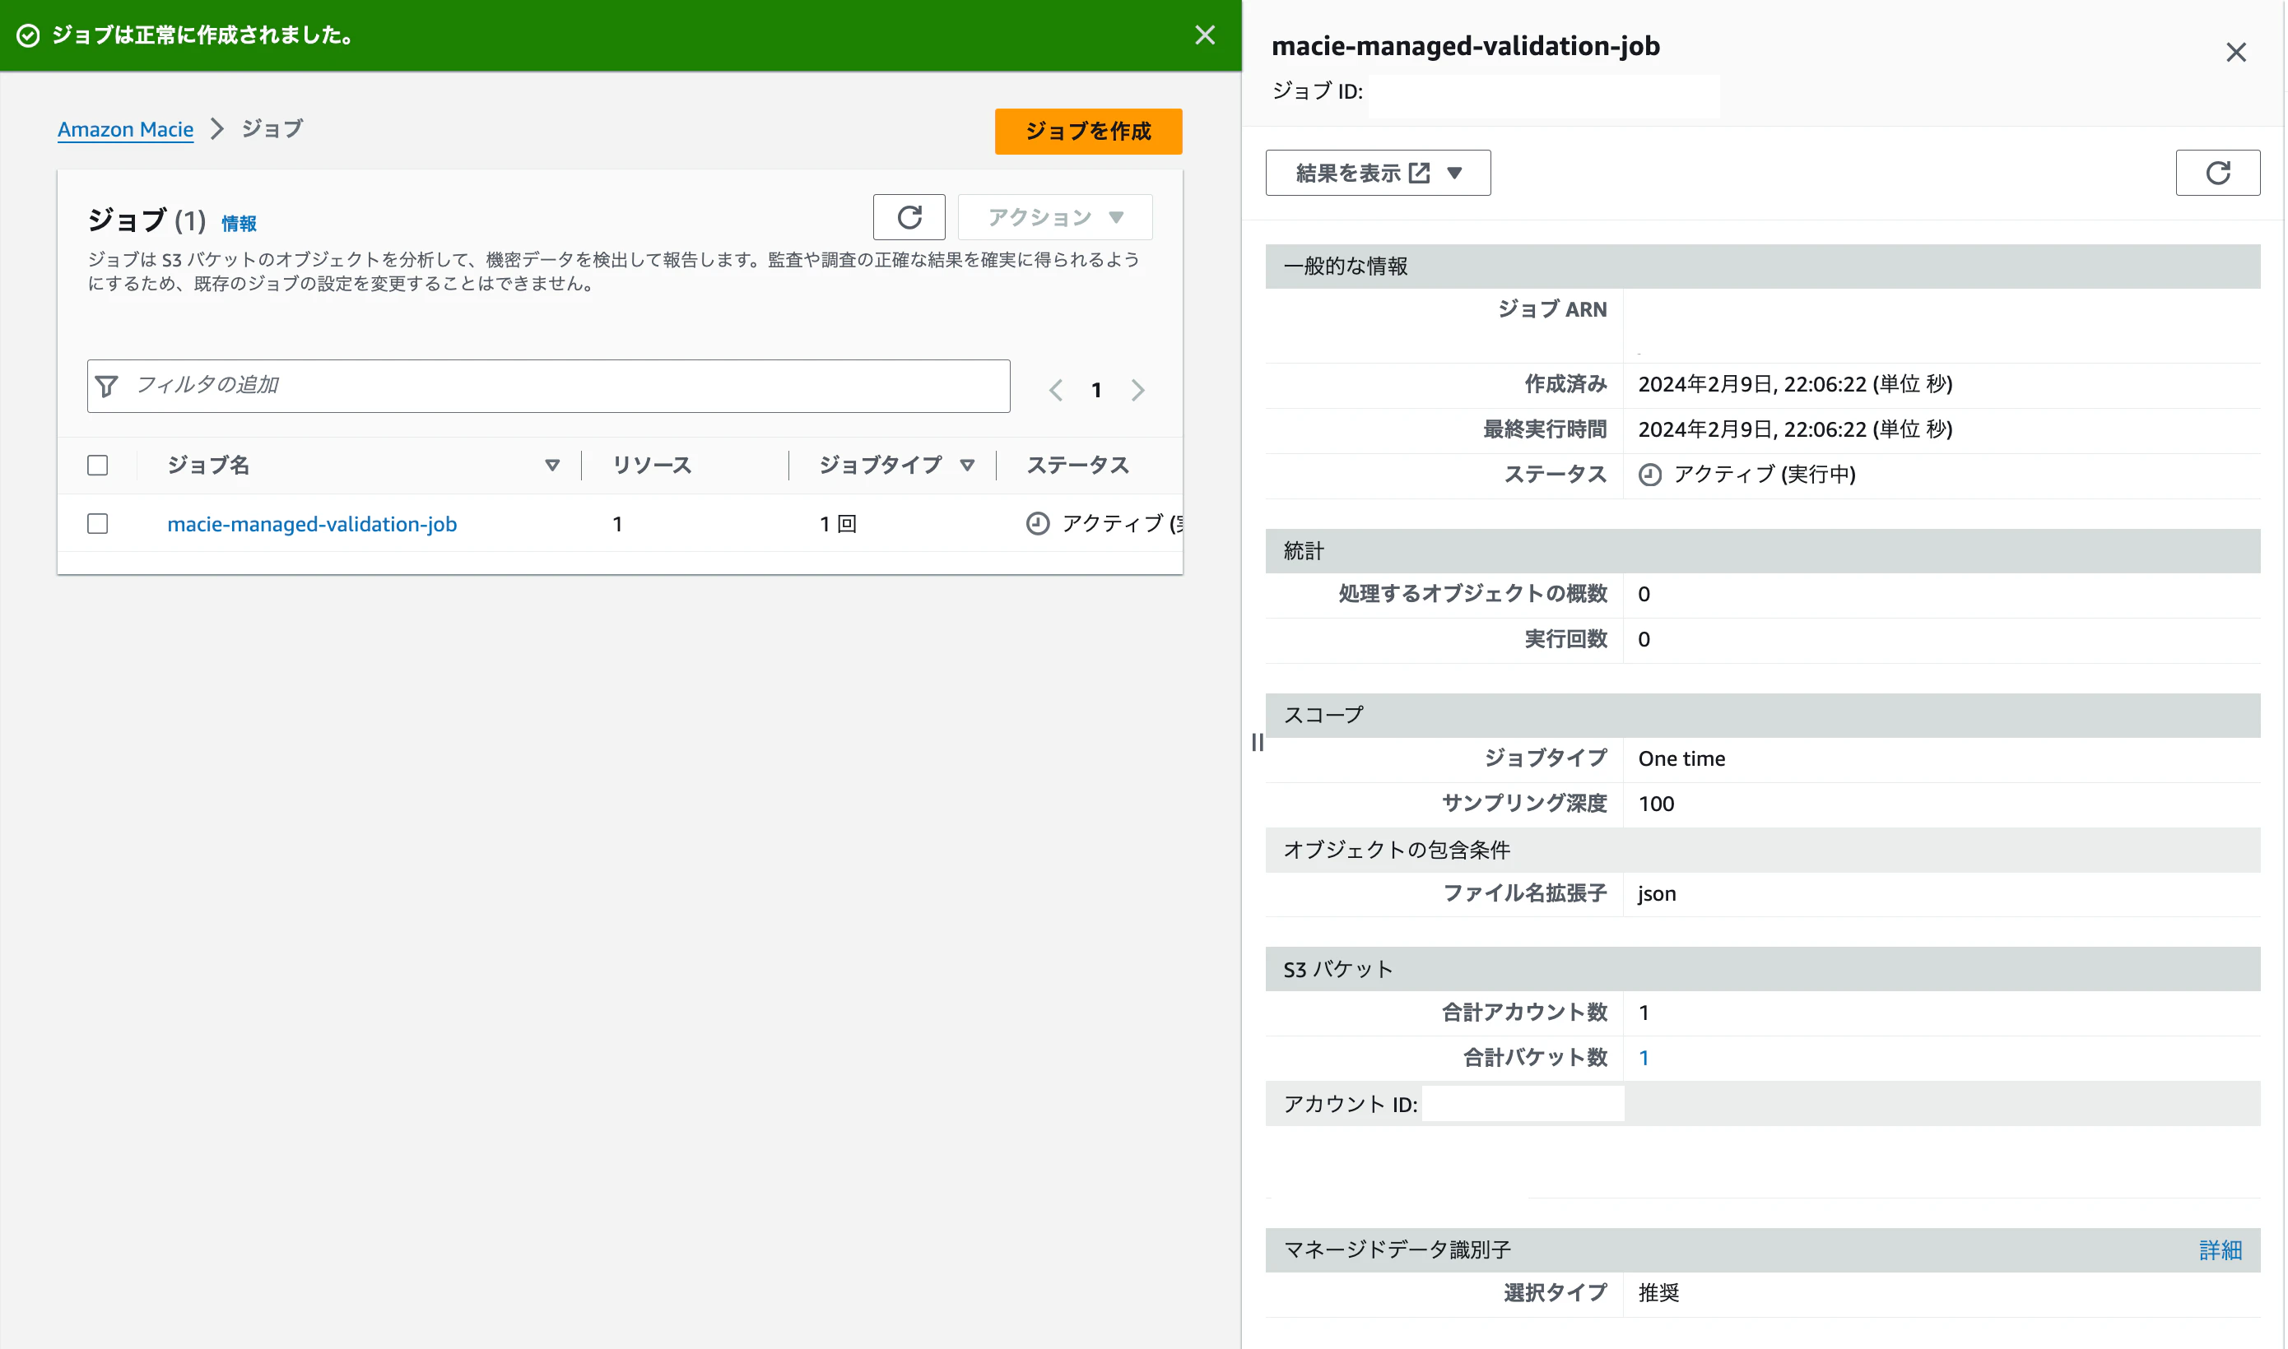Open the アクション dropdown menu
This screenshot has height=1349, width=2288.
pyautogui.click(x=1054, y=217)
